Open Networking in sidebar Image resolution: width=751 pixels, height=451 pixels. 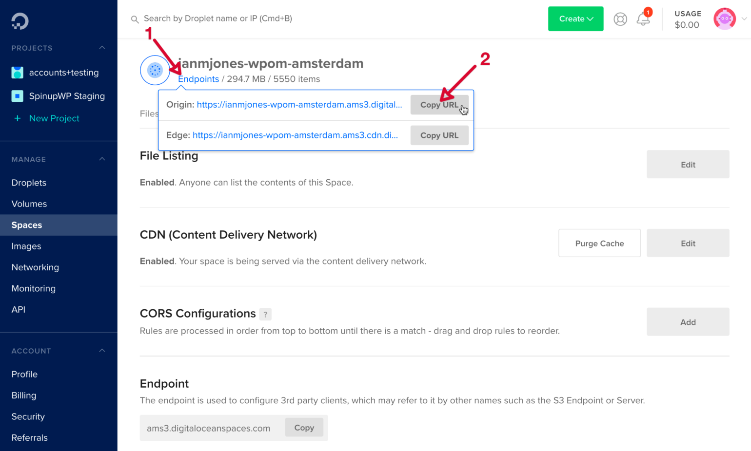tap(35, 267)
